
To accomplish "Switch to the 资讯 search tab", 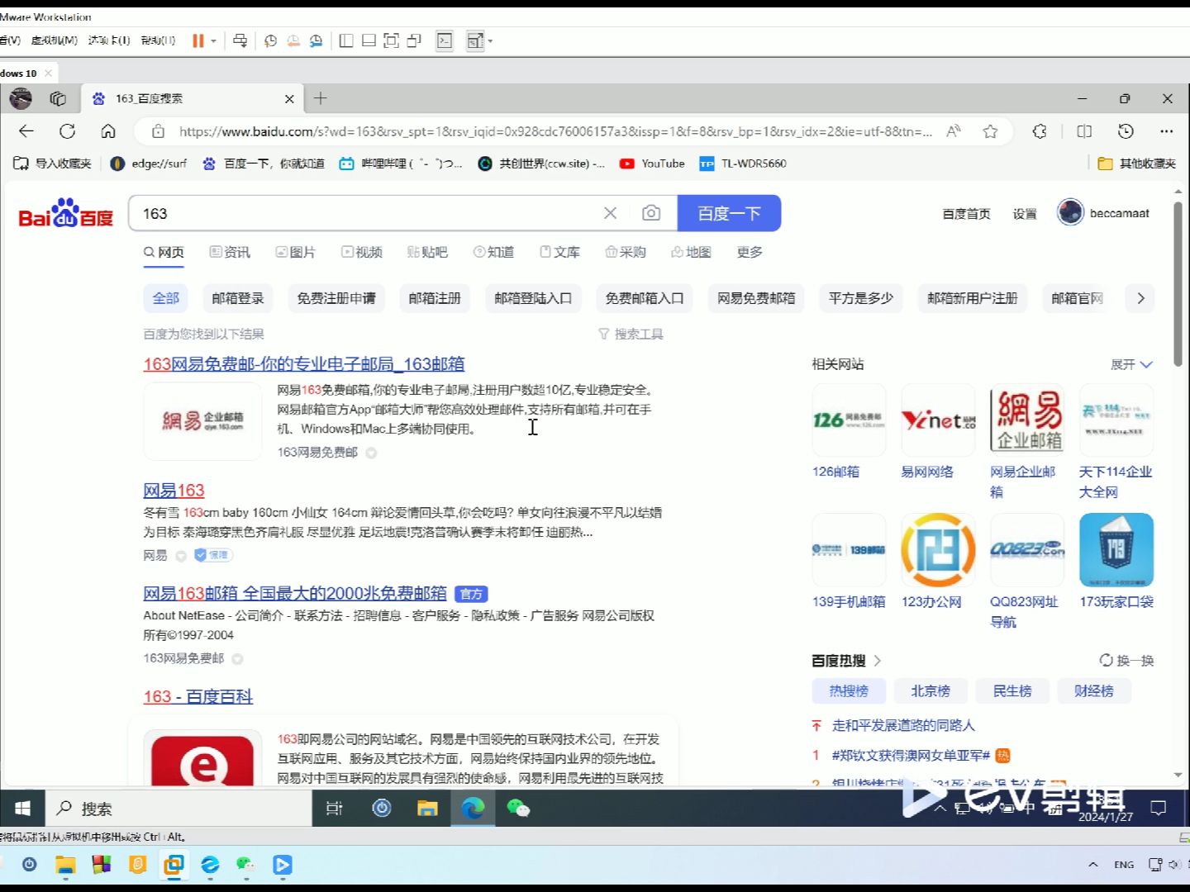I will [x=230, y=252].
